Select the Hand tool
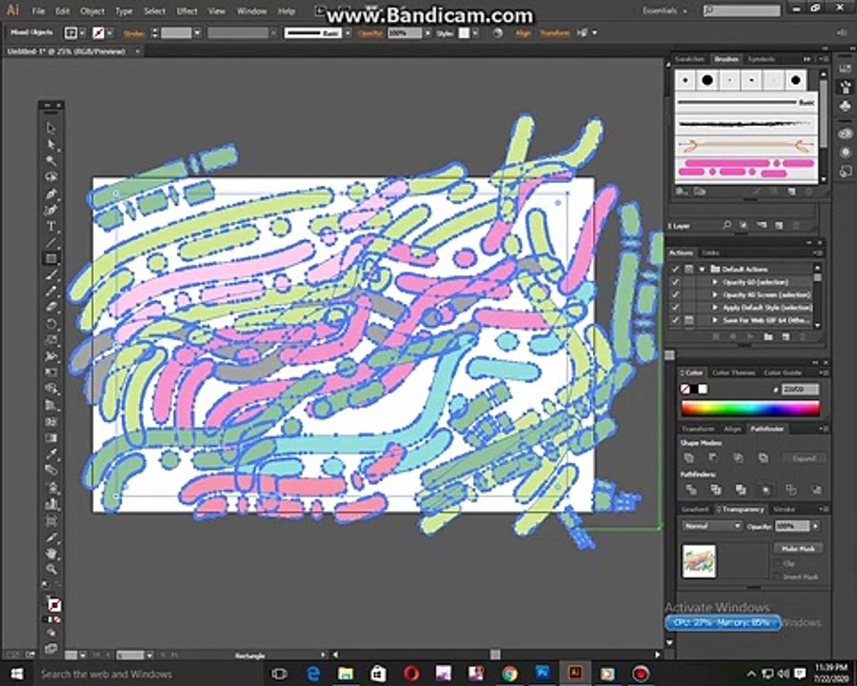The height and width of the screenshot is (686, 857). pyautogui.click(x=50, y=553)
